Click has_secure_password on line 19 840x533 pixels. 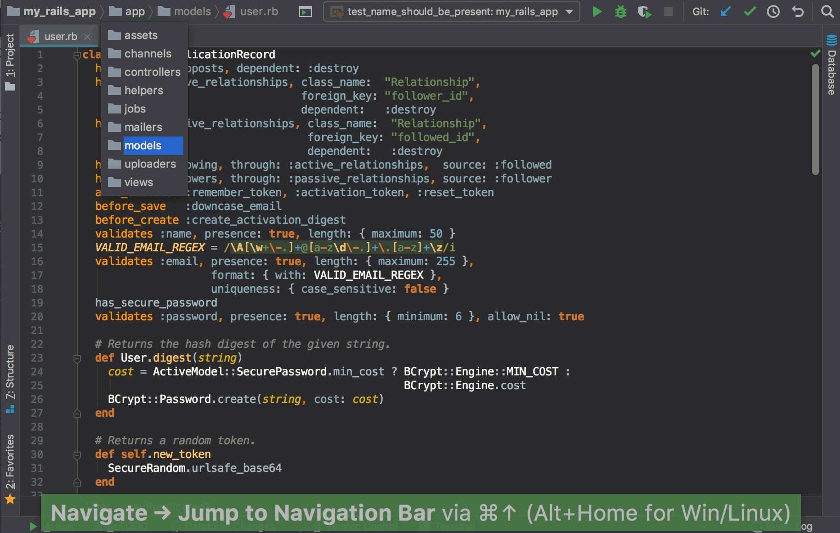156,303
